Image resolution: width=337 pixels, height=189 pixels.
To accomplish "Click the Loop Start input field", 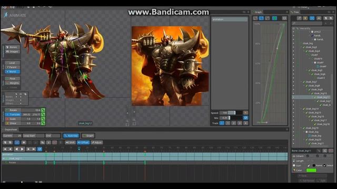I will point(40,135).
